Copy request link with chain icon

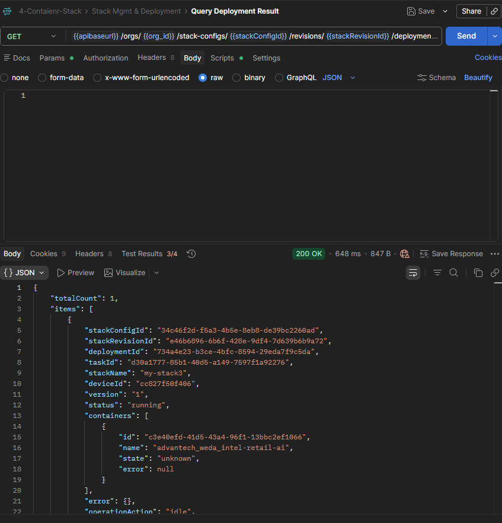494,11
